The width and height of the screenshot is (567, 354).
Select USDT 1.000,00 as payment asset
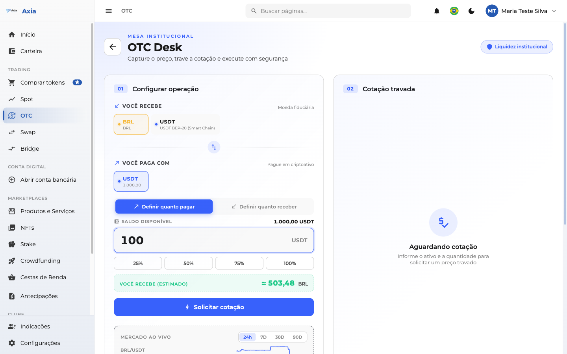(131, 181)
